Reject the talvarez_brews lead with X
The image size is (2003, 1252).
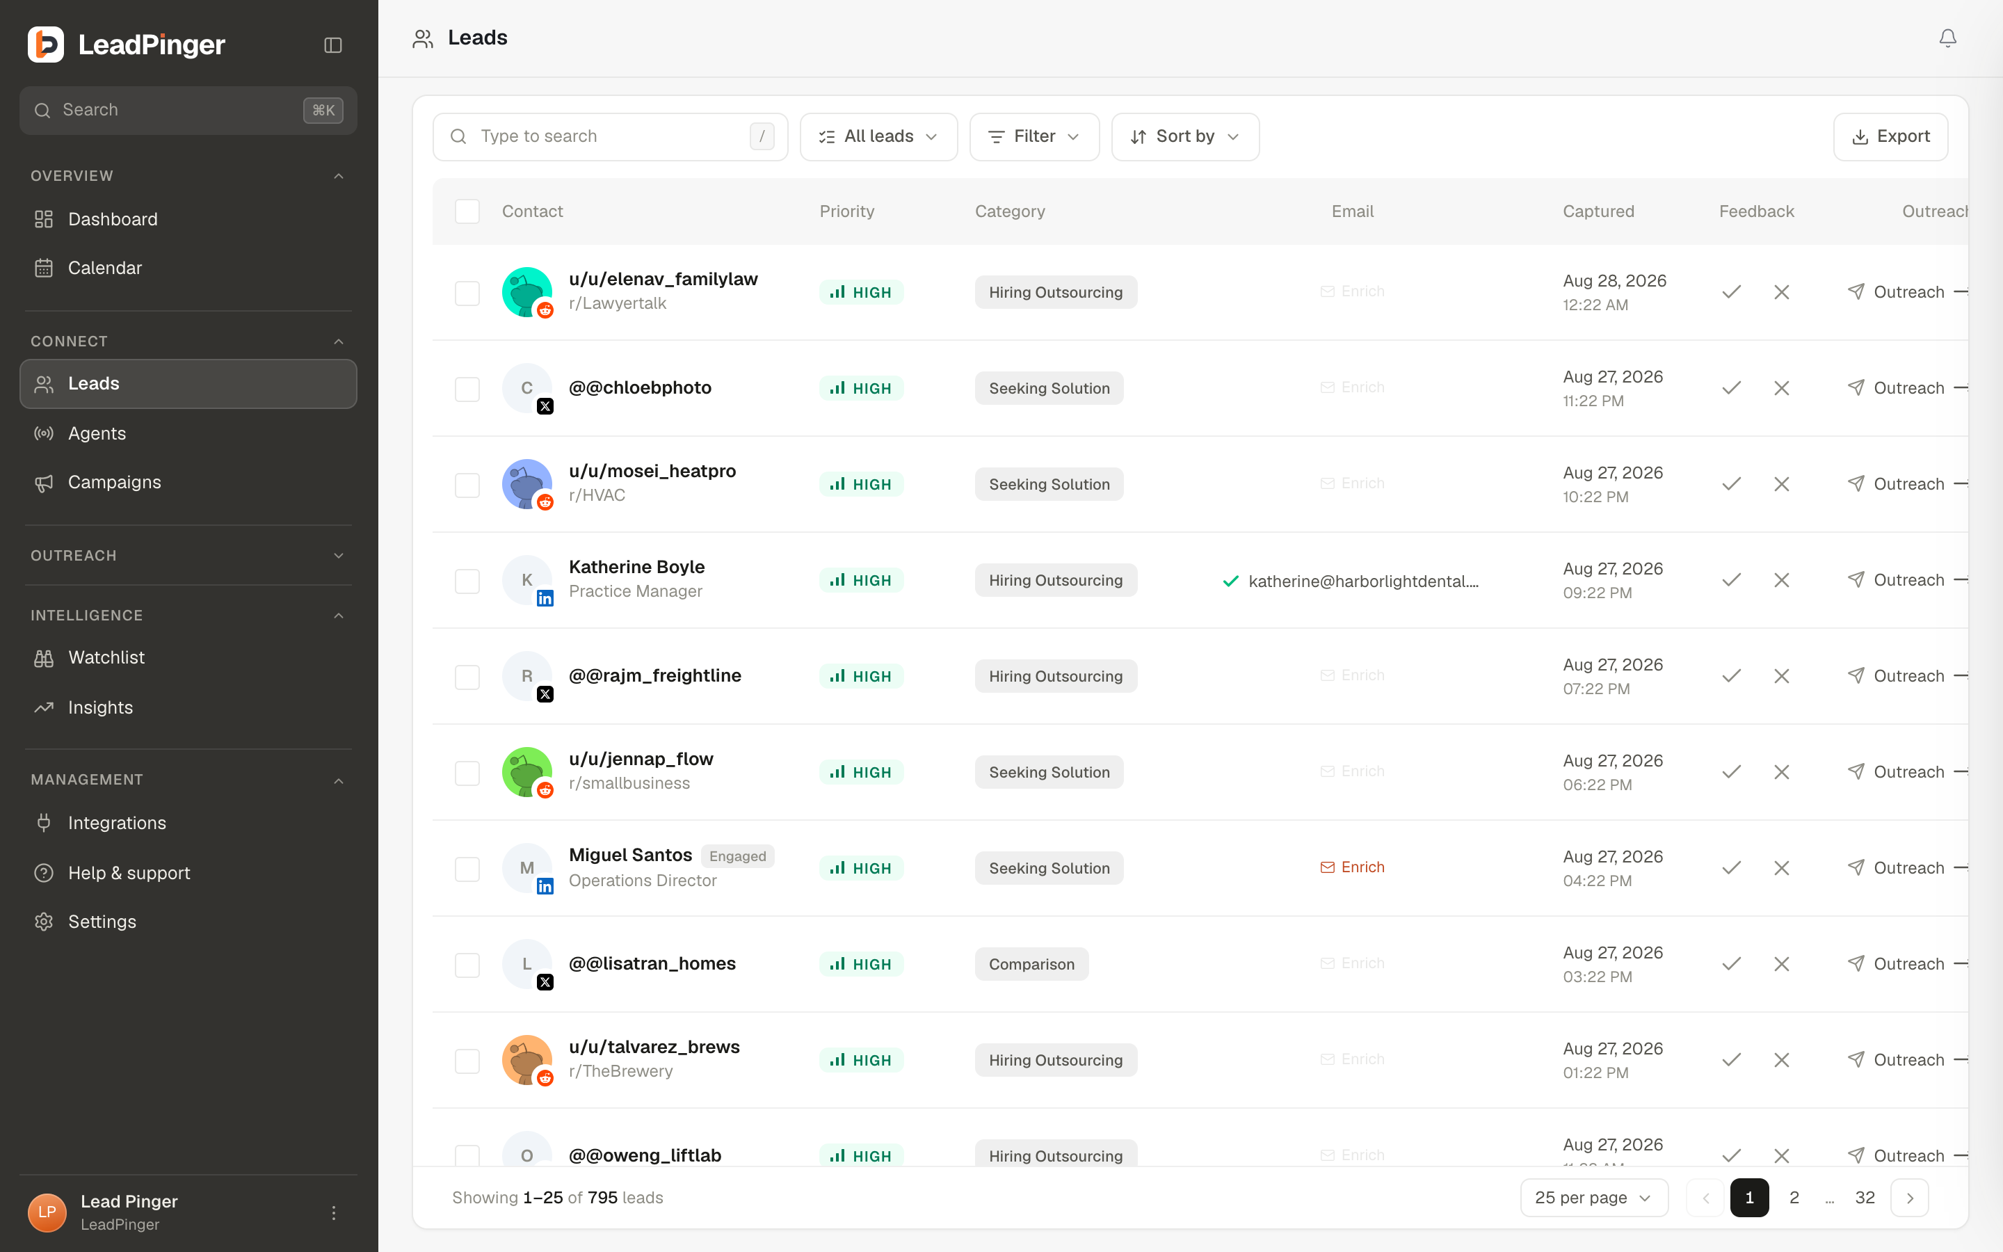point(1782,1061)
